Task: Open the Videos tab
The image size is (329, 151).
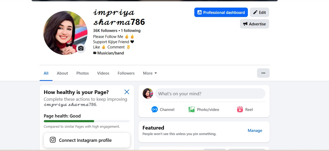Action: 103,73
